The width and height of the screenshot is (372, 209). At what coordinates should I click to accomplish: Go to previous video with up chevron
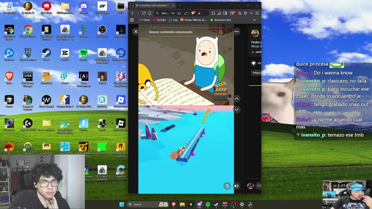[237, 99]
